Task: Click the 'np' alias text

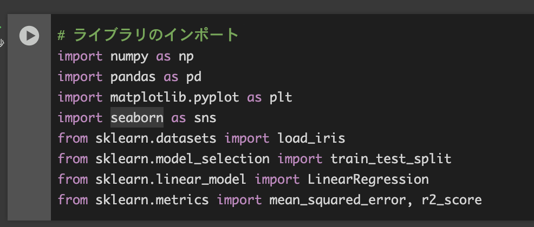Action: 186,57
